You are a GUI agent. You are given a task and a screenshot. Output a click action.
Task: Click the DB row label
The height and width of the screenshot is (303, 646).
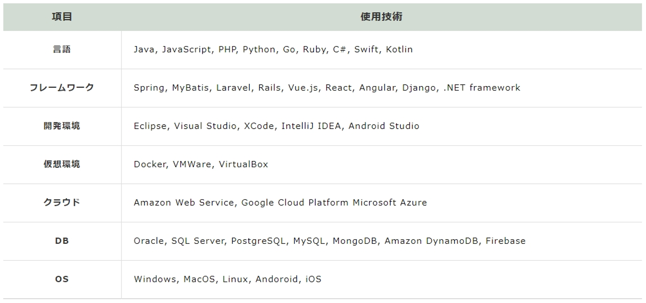62,241
